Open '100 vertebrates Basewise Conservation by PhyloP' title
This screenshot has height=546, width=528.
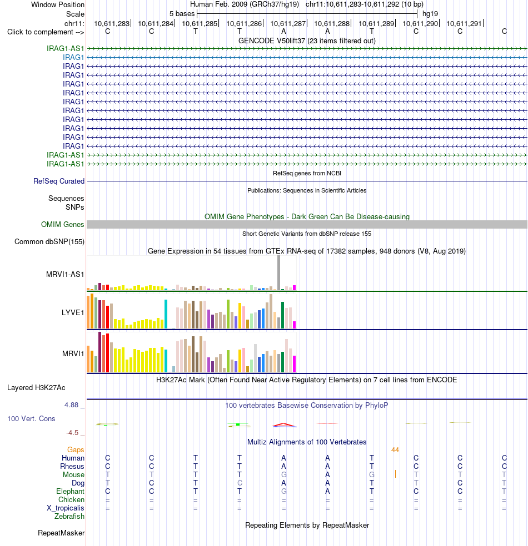coord(307,406)
